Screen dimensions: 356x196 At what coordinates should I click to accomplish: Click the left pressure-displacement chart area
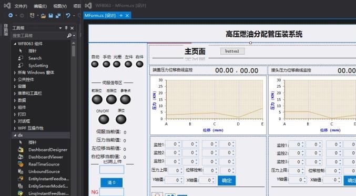coord(208,105)
